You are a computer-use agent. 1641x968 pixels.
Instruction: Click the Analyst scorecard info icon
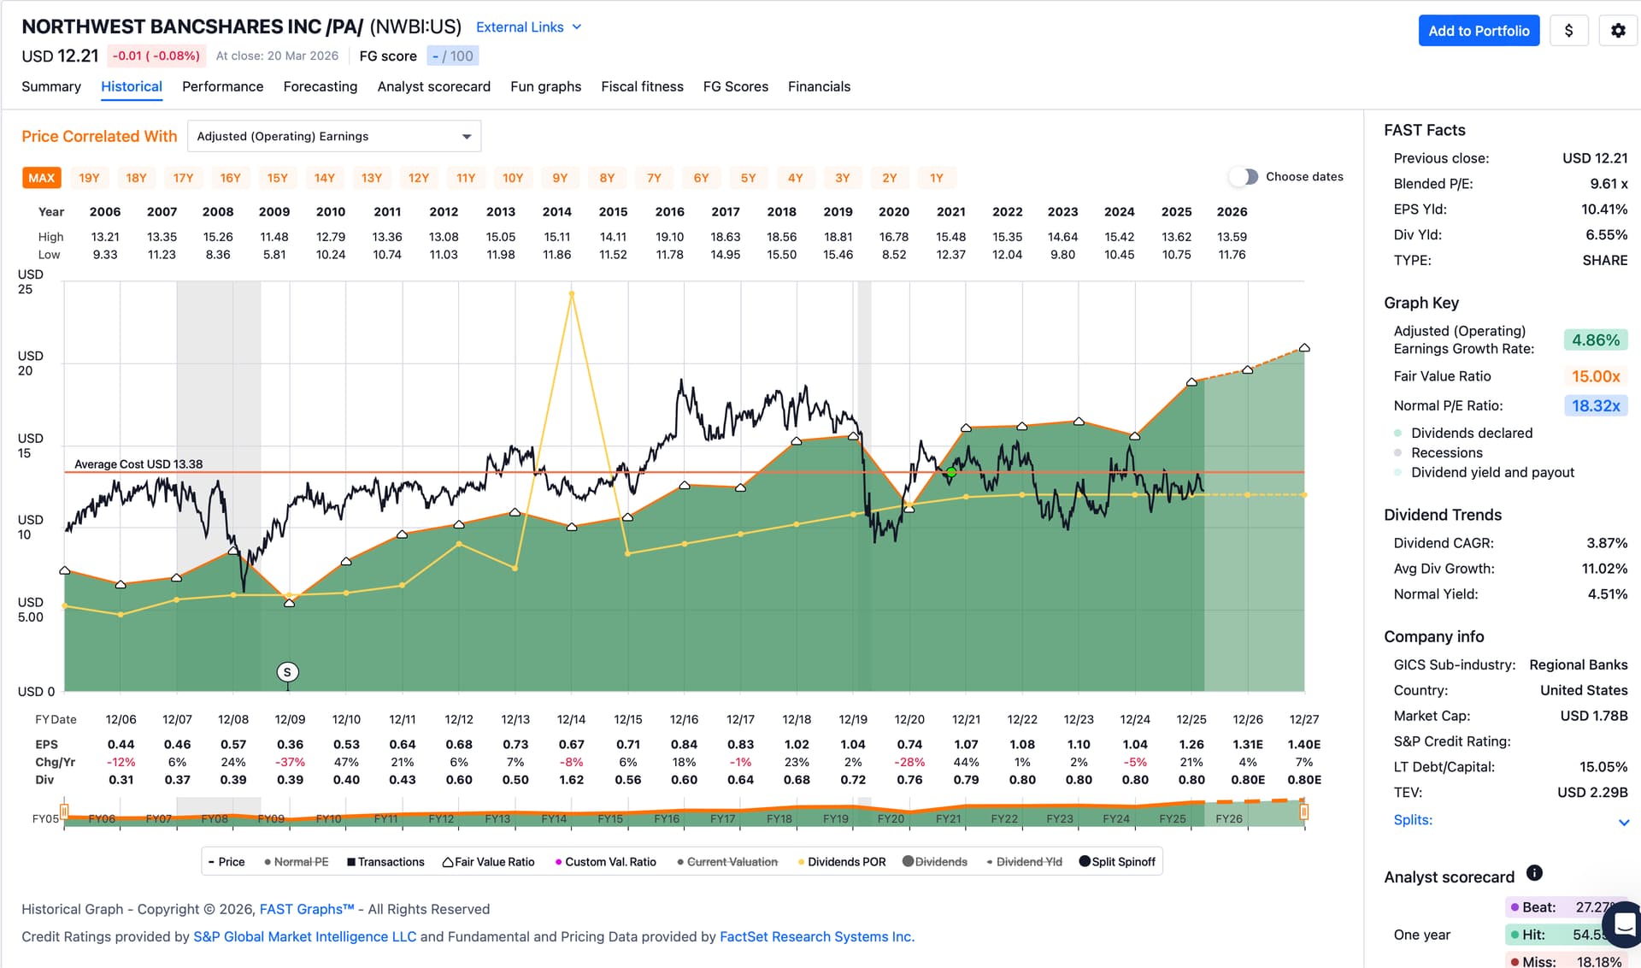(1534, 873)
